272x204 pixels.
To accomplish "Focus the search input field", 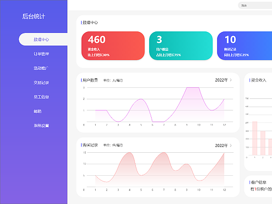I will [255, 6].
